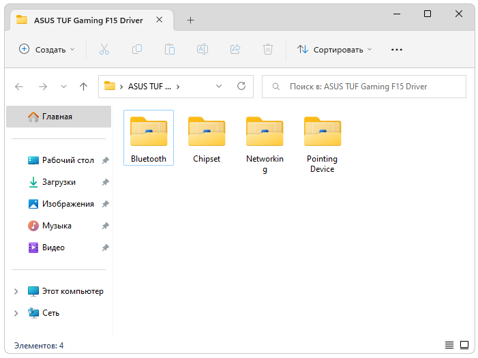Expand Сеть tree node
This screenshot has width=478, height=358.
click(x=16, y=313)
